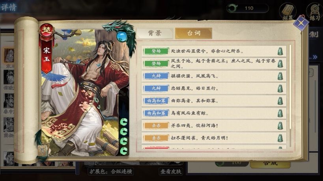Close the detail scroll with X
Viewport: 323px width, 181px height.
[301, 23]
